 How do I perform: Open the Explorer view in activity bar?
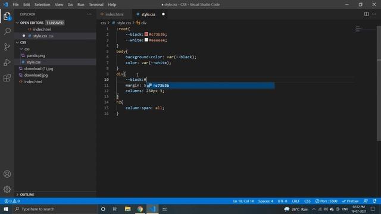coord(7,16)
